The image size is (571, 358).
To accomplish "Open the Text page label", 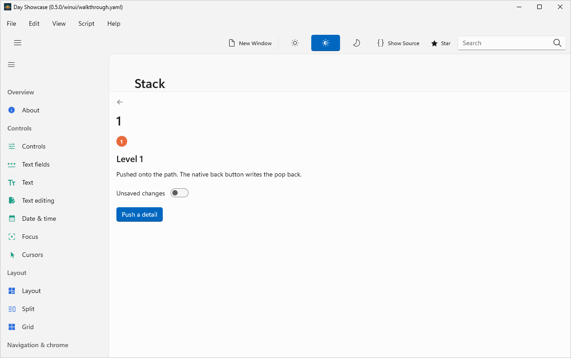I will pyautogui.click(x=28, y=182).
